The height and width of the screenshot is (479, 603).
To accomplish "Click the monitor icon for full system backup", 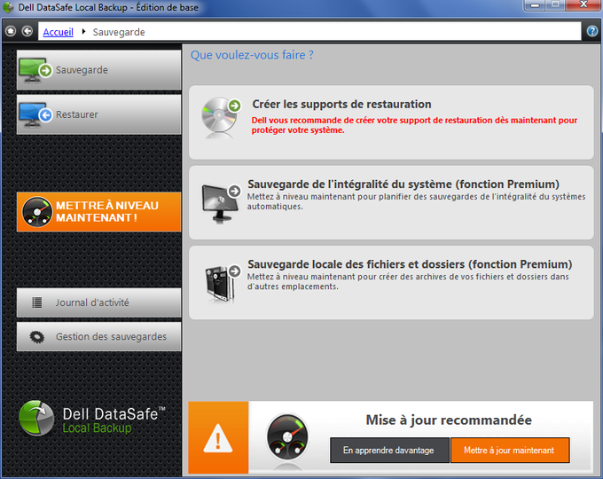I will pyautogui.click(x=221, y=203).
